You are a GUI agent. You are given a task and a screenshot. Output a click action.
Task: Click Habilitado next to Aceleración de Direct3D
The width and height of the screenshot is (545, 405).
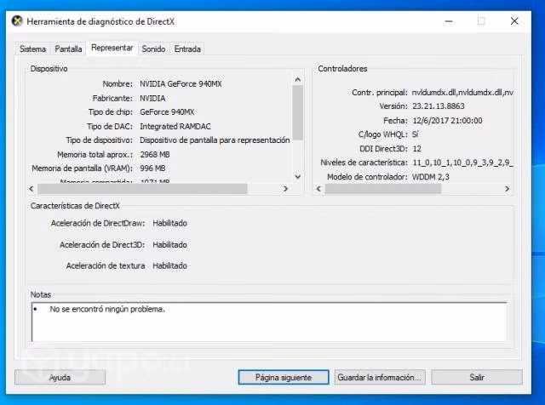[170, 245]
